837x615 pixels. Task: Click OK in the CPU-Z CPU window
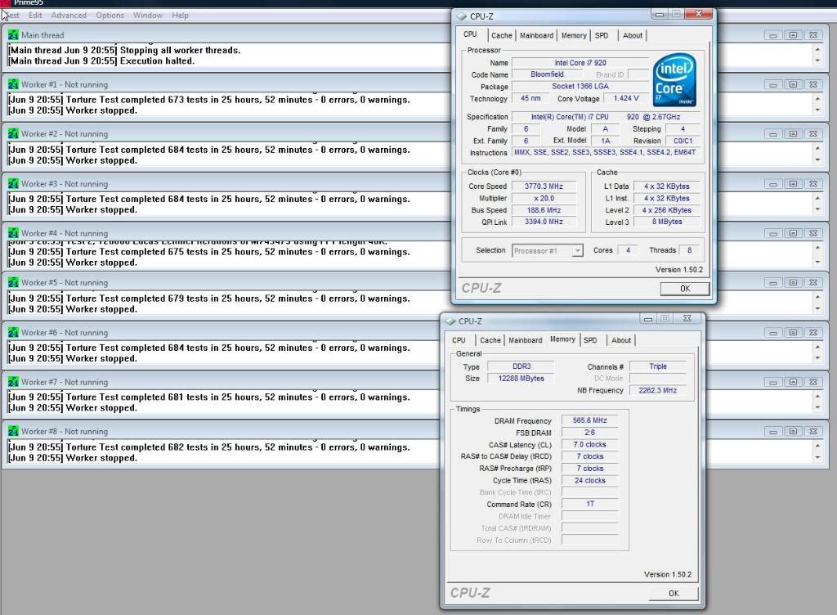685,289
